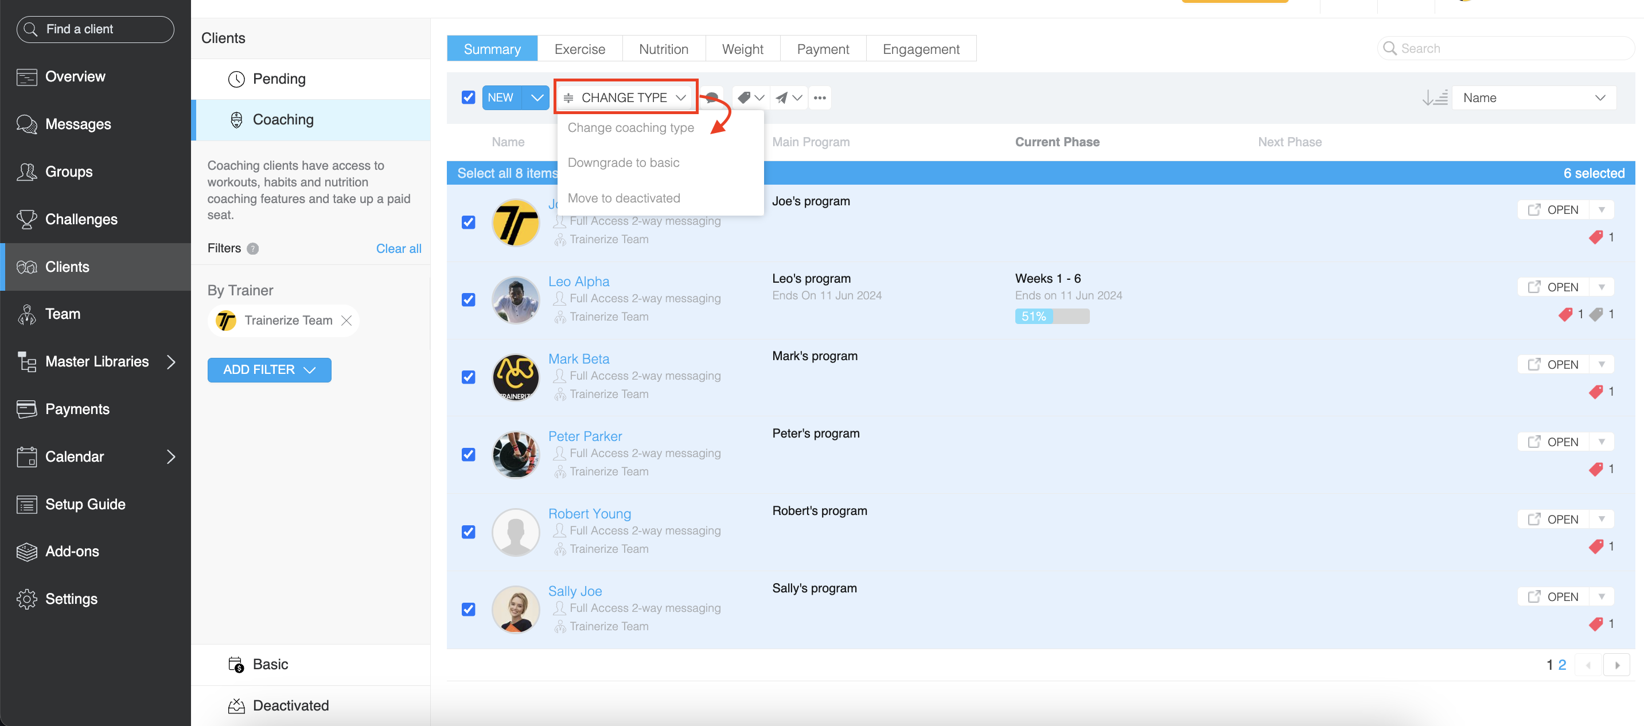Select the Clients sidebar item
The image size is (1644, 726).
(96, 267)
